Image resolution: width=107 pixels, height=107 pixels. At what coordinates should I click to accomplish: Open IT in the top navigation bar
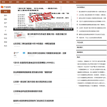[x=39, y=2]
